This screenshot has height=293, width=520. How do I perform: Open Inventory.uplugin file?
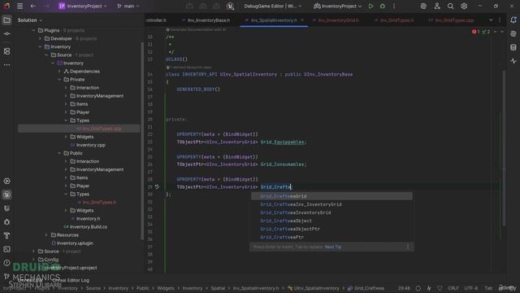[x=75, y=243]
